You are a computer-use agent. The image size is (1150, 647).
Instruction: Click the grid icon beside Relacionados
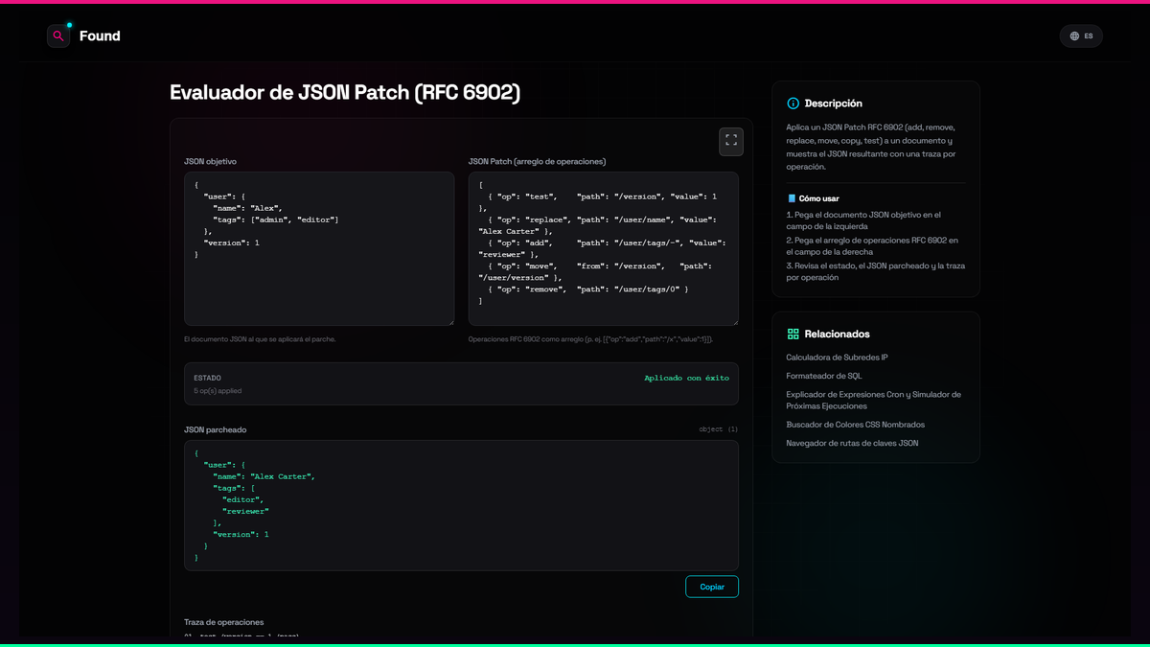tap(793, 335)
